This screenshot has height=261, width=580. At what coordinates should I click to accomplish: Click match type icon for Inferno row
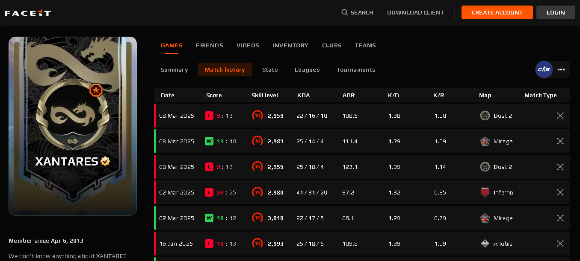pos(560,192)
